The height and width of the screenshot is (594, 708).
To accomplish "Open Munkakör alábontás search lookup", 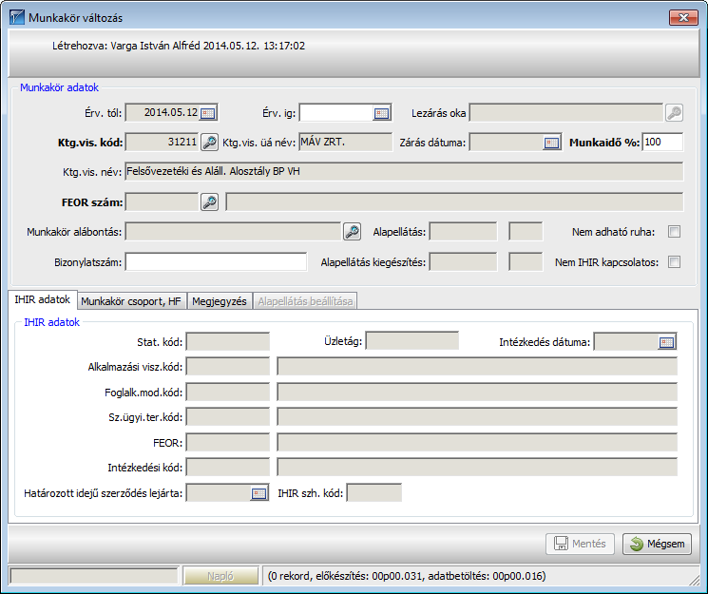I will [x=353, y=232].
